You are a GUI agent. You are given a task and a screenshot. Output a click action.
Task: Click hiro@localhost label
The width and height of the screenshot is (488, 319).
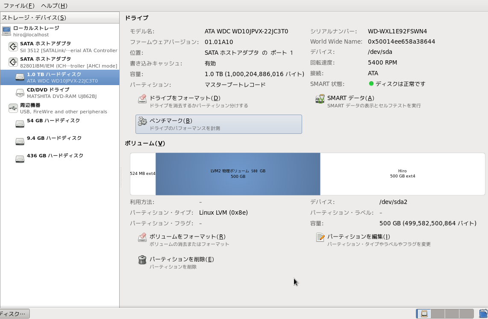click(31, 35)
